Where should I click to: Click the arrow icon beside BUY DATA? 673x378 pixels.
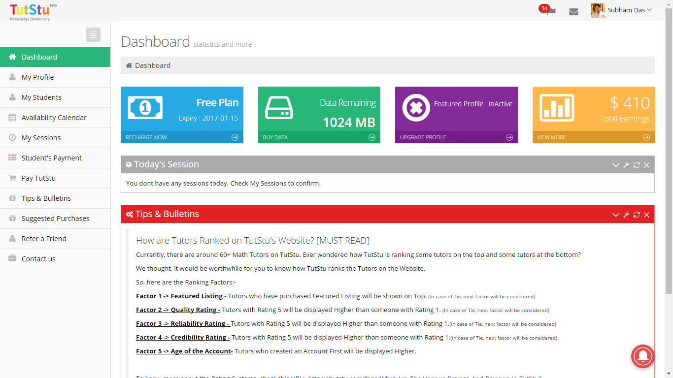(372, 137)
